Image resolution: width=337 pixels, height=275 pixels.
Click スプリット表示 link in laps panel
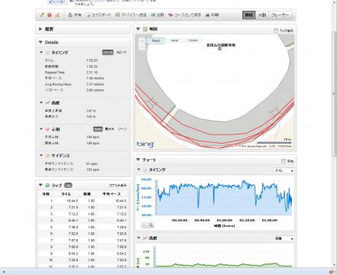[x=118, y=186]
